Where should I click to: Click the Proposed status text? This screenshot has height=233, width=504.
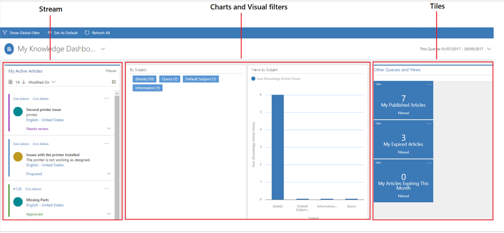coord(34,174)
